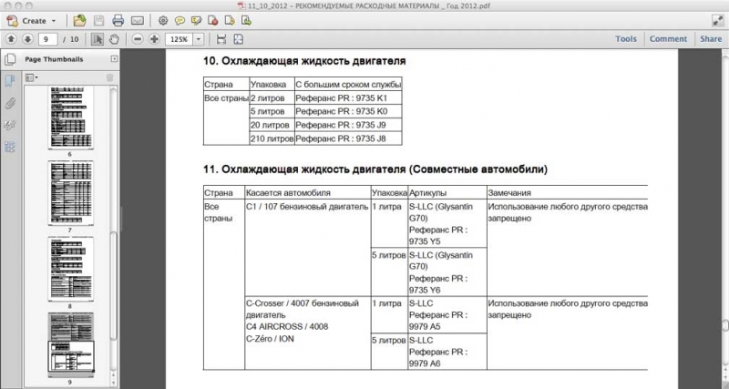This screenshot has height=389, width=729.
Task: Click the page number input field
Action: (46, 39)
